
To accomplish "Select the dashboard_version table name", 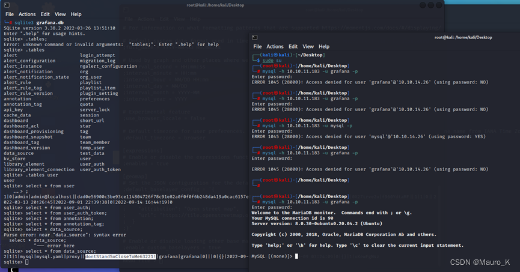I will 27,148.
